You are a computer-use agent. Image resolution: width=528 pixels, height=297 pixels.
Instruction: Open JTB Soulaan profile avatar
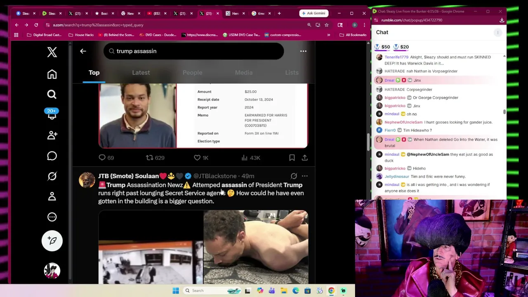point(87,180)
